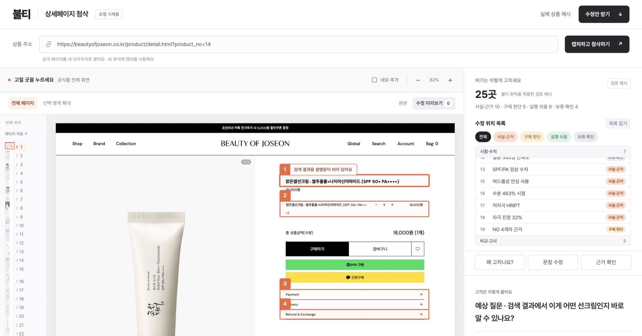The image size is (642, 336).
Task: Jump to section 5 in the page minimap
Action: [x=21, y=182]
